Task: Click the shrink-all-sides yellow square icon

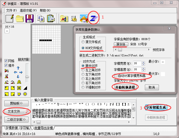Action: (25, 94)
